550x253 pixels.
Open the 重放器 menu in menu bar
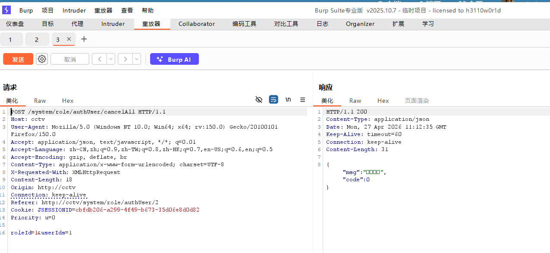click(103, 10)
